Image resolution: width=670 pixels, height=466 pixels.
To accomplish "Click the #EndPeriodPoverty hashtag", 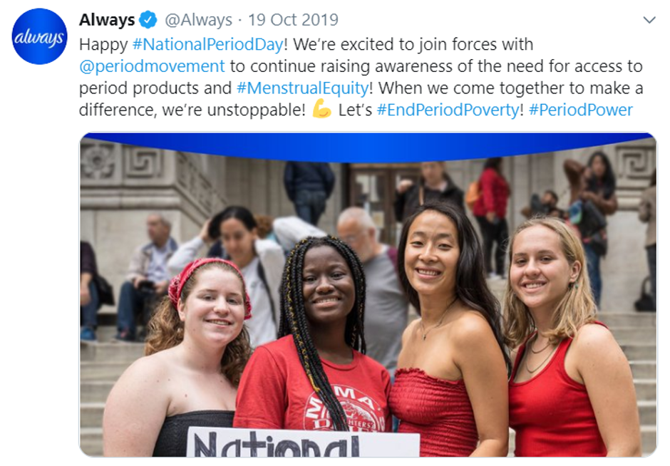I will [448, 110].
